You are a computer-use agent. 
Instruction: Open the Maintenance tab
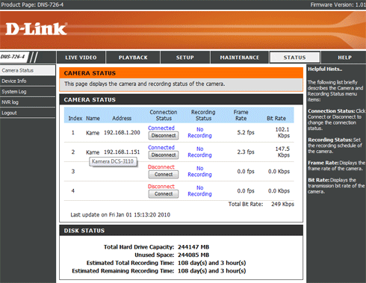(240, 57)
